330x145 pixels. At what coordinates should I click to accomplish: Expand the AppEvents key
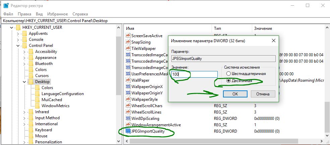coord(18,33)
